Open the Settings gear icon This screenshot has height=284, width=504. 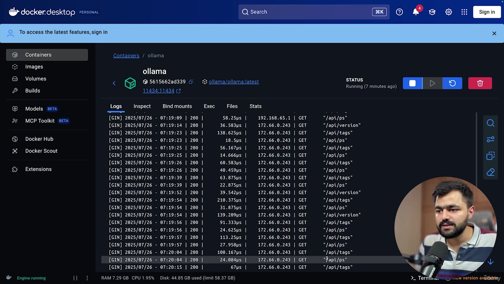point(448,12)
